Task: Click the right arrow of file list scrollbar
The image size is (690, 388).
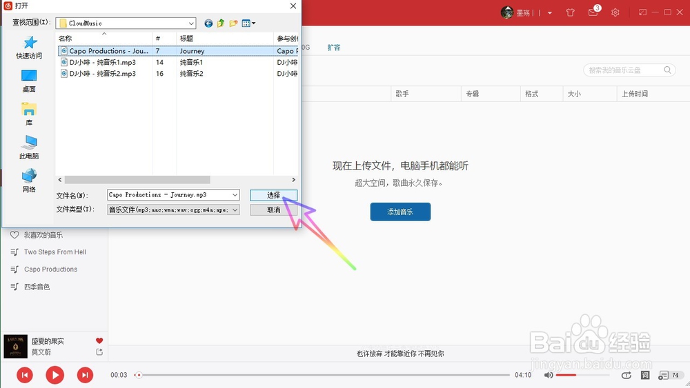Action: coord(293,180)
